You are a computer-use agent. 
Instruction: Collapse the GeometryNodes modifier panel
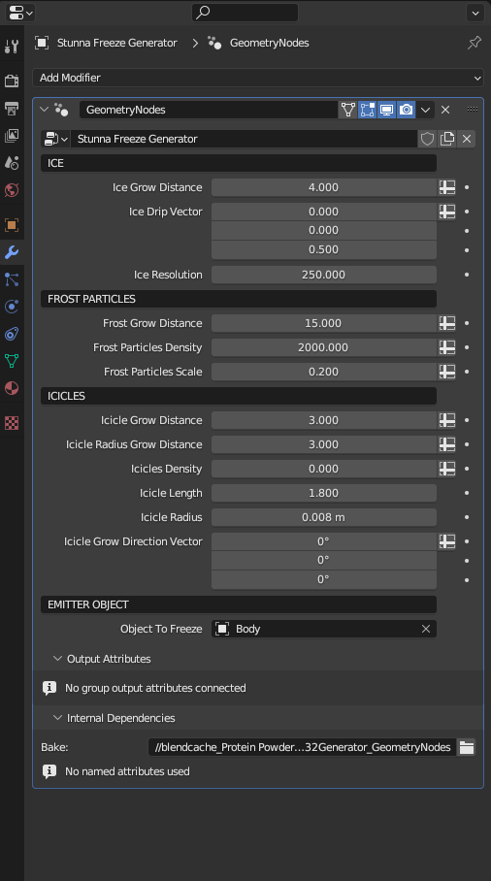[45, 110]
